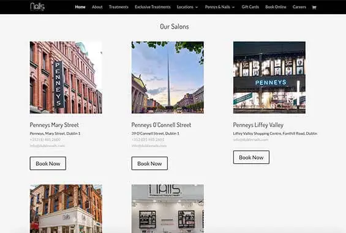This screenshot has height=233, width=346.
Task: Click the Liffey Valley email address link
Action: 250,139
